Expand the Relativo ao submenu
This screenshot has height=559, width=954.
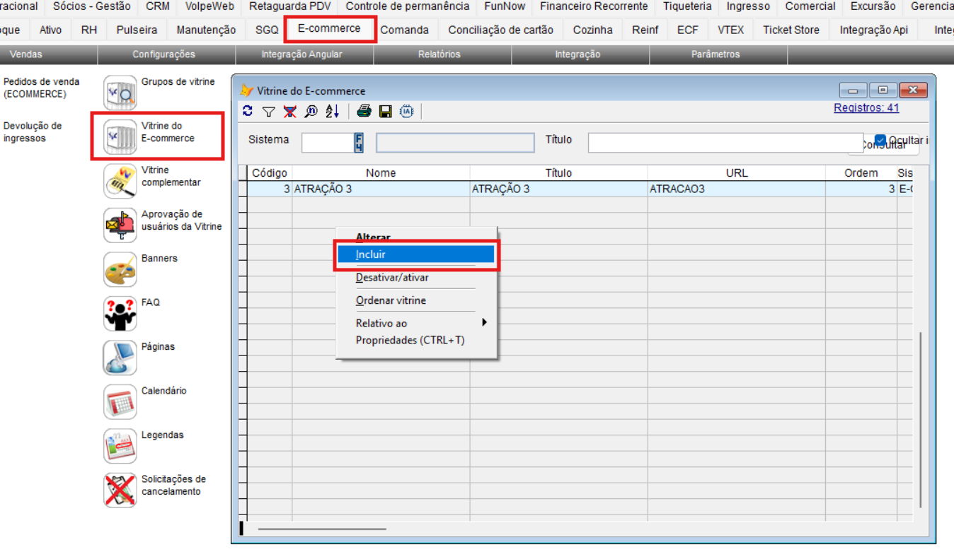tap(418, 323)
